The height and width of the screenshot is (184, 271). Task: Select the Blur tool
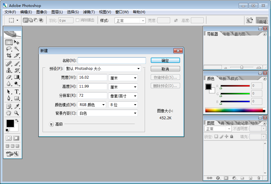click(x=9, y=83)
